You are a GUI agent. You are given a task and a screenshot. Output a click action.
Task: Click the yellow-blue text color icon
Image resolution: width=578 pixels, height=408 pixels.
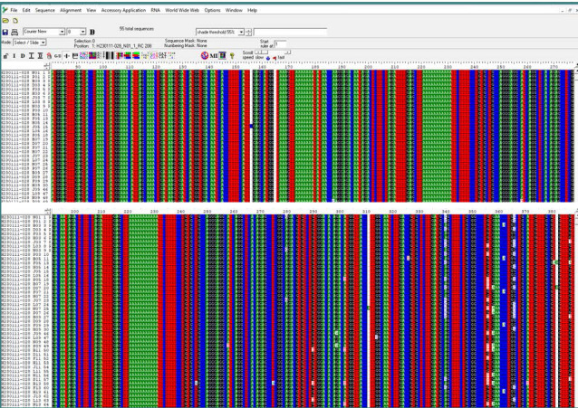(x=145, y=55)
